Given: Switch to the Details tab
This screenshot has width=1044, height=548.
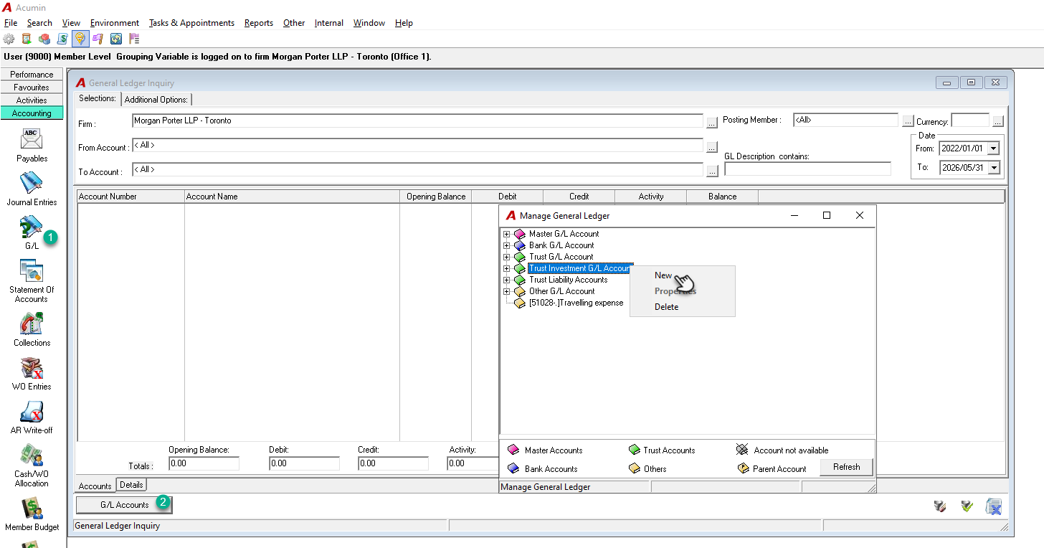Looking at the screenshot, I should pos(131,485).
